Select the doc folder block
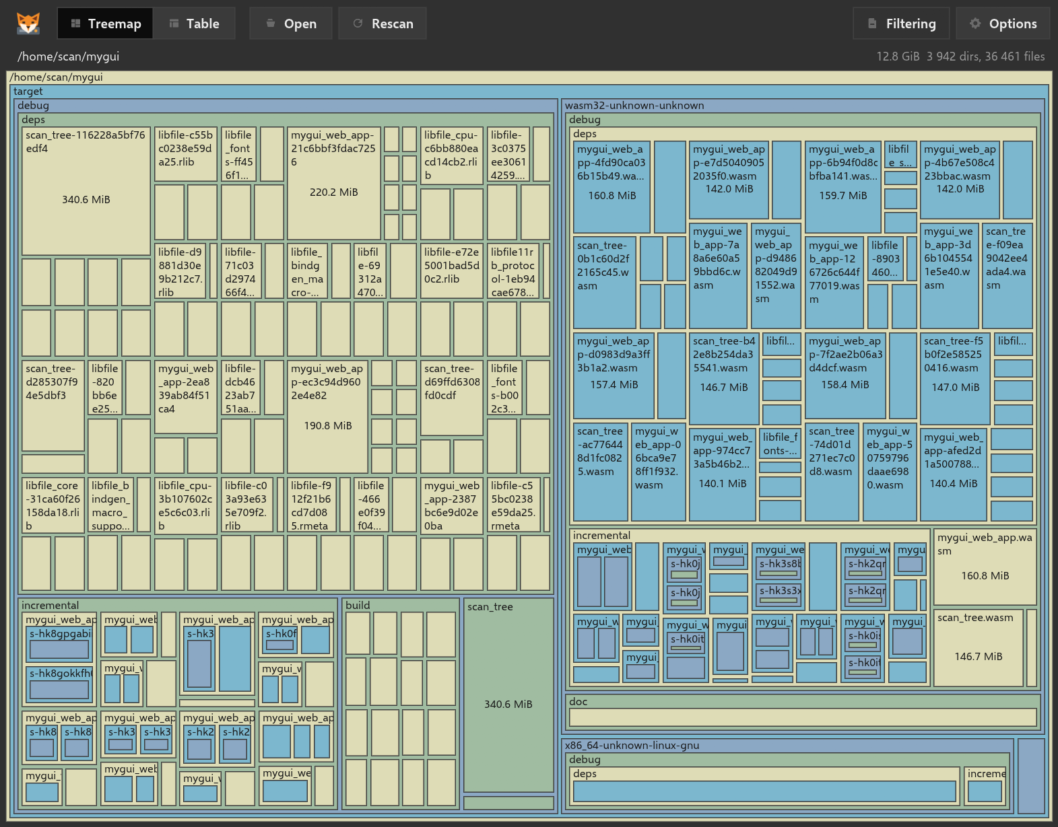 (803, 712)
